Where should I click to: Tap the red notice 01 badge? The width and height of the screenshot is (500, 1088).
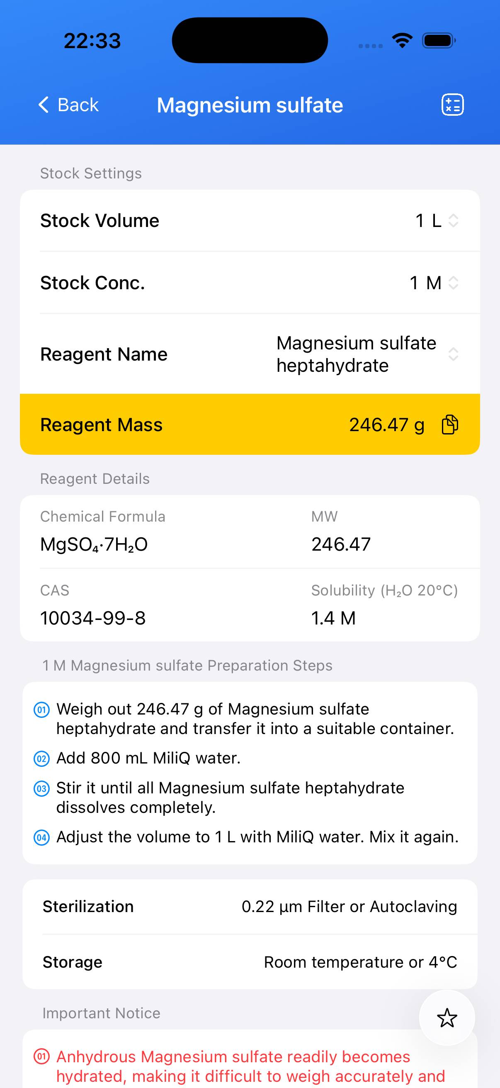pos(41,1057)
